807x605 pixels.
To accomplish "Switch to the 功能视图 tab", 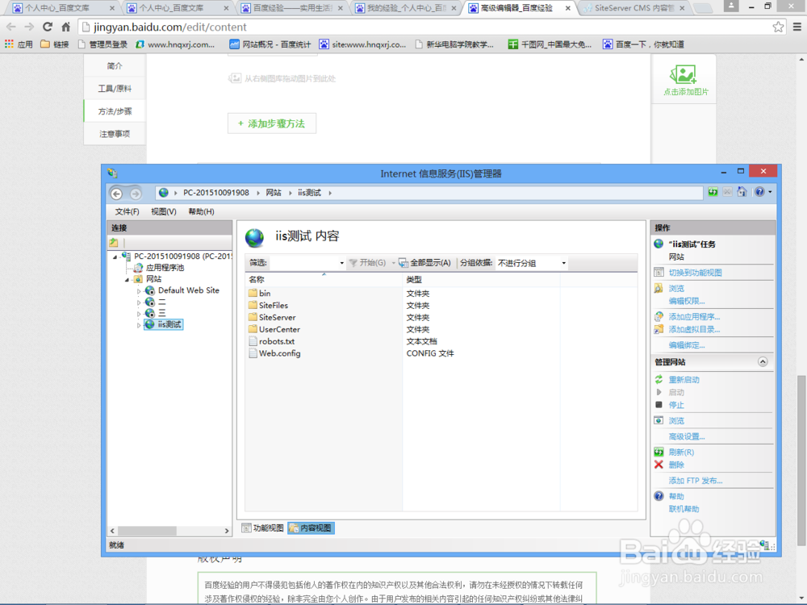I will [265, 527].
